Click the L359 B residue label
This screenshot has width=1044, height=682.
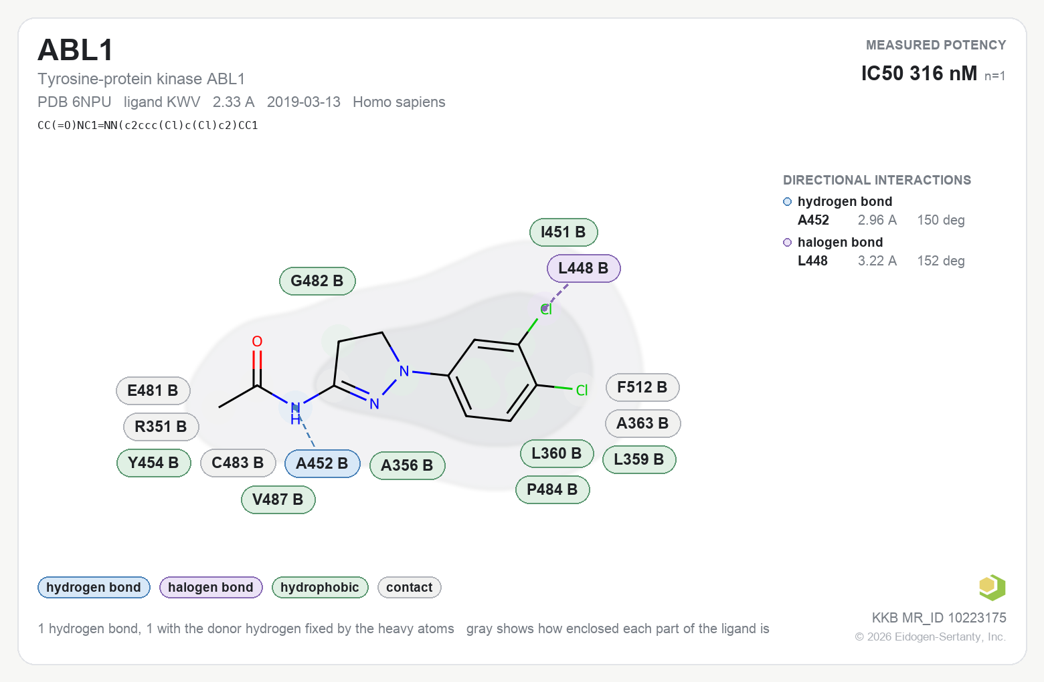[639, 459]
